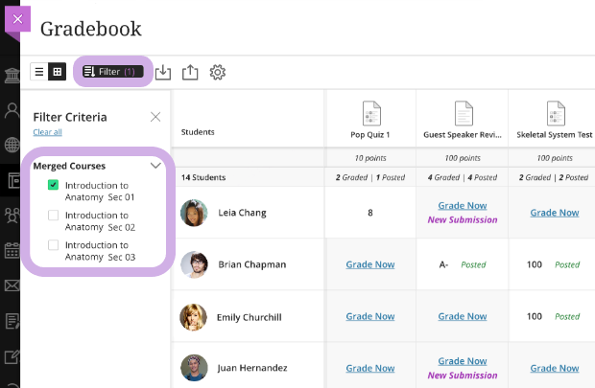Viewport: 595px width, 388px height.
Task: Switch to list view icon
Action: 39,72
